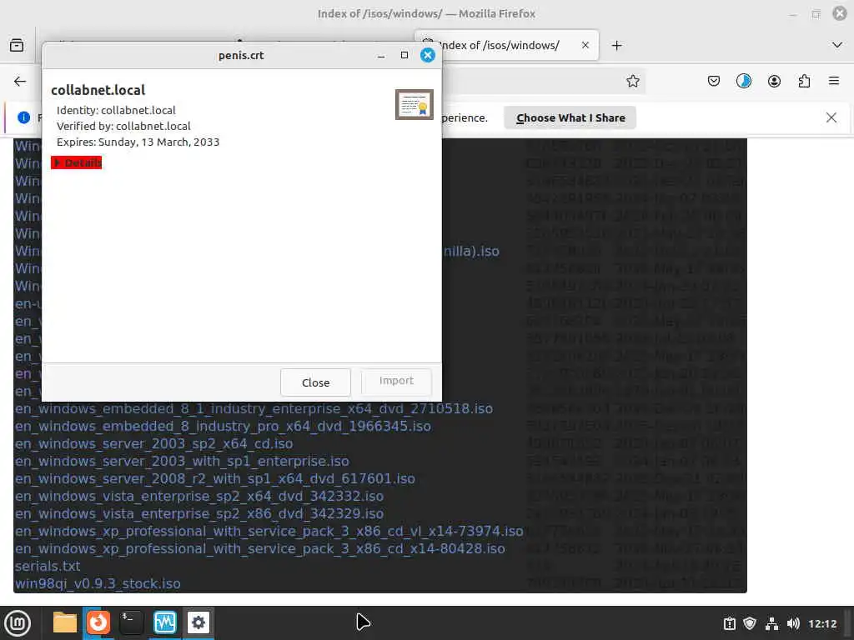Maximize the penis.crt certificate window
Screen dimensions: 854x640
[404, 55]
